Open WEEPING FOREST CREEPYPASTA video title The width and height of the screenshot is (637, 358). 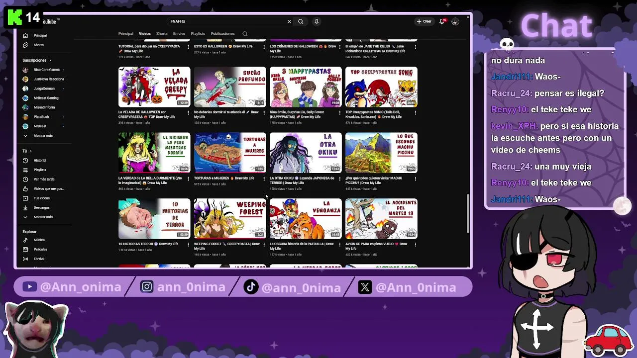(227, 246)
